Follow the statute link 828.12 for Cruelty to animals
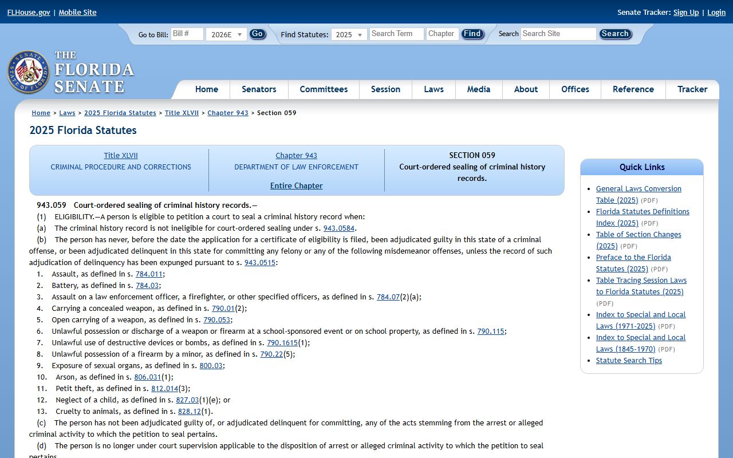 190,411
